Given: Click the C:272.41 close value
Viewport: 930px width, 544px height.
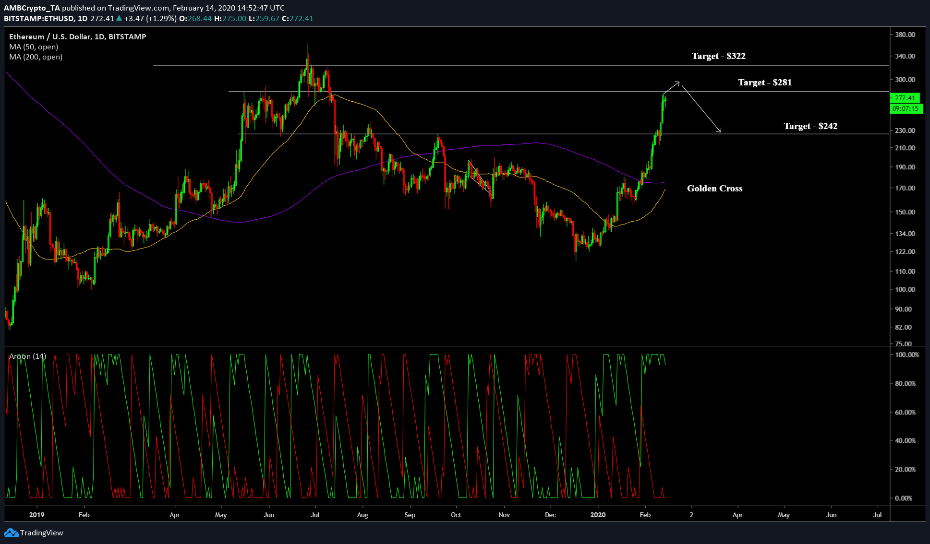Looking at the screenshot, I should coord(298,19).
